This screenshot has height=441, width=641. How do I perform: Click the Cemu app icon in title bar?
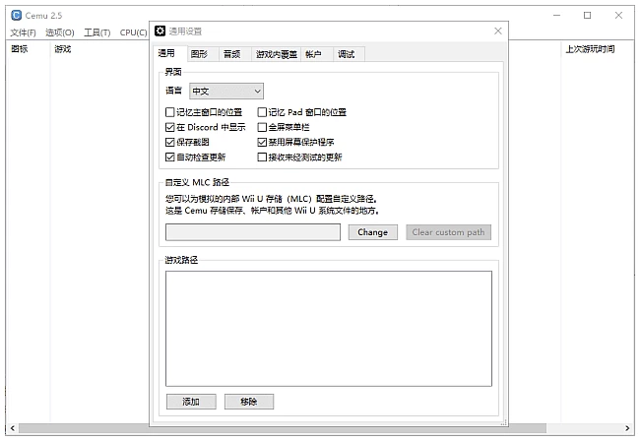(x=16, y=15)
